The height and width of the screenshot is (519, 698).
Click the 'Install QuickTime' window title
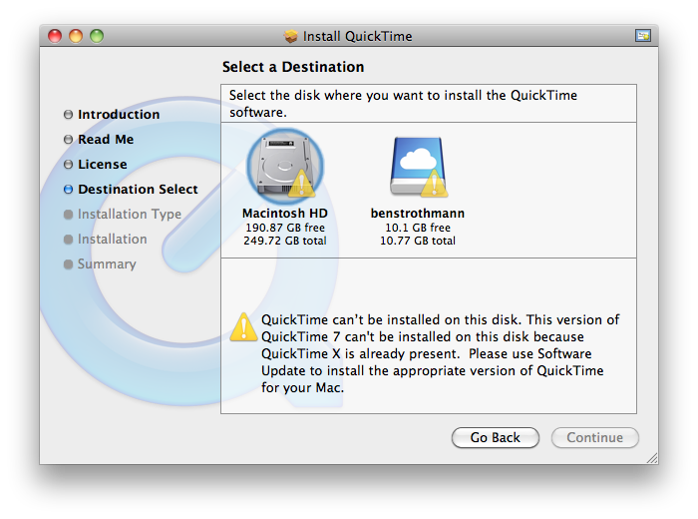357,36
